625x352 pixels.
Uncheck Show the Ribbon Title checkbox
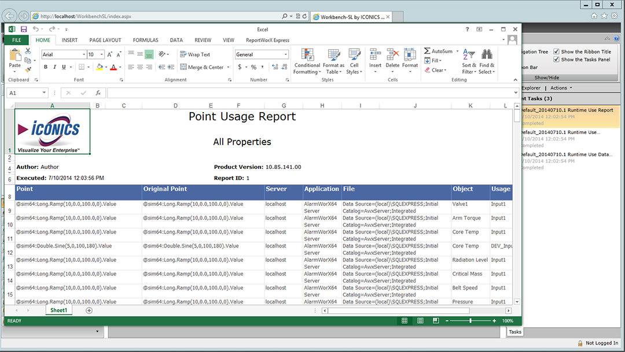click(557, 51)
